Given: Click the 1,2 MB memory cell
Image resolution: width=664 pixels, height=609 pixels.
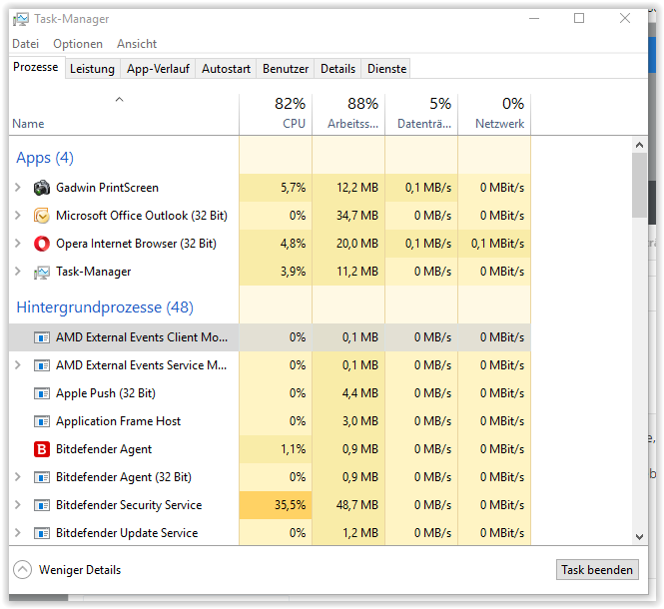Looking at the screenshot, I should pos(348,532).
